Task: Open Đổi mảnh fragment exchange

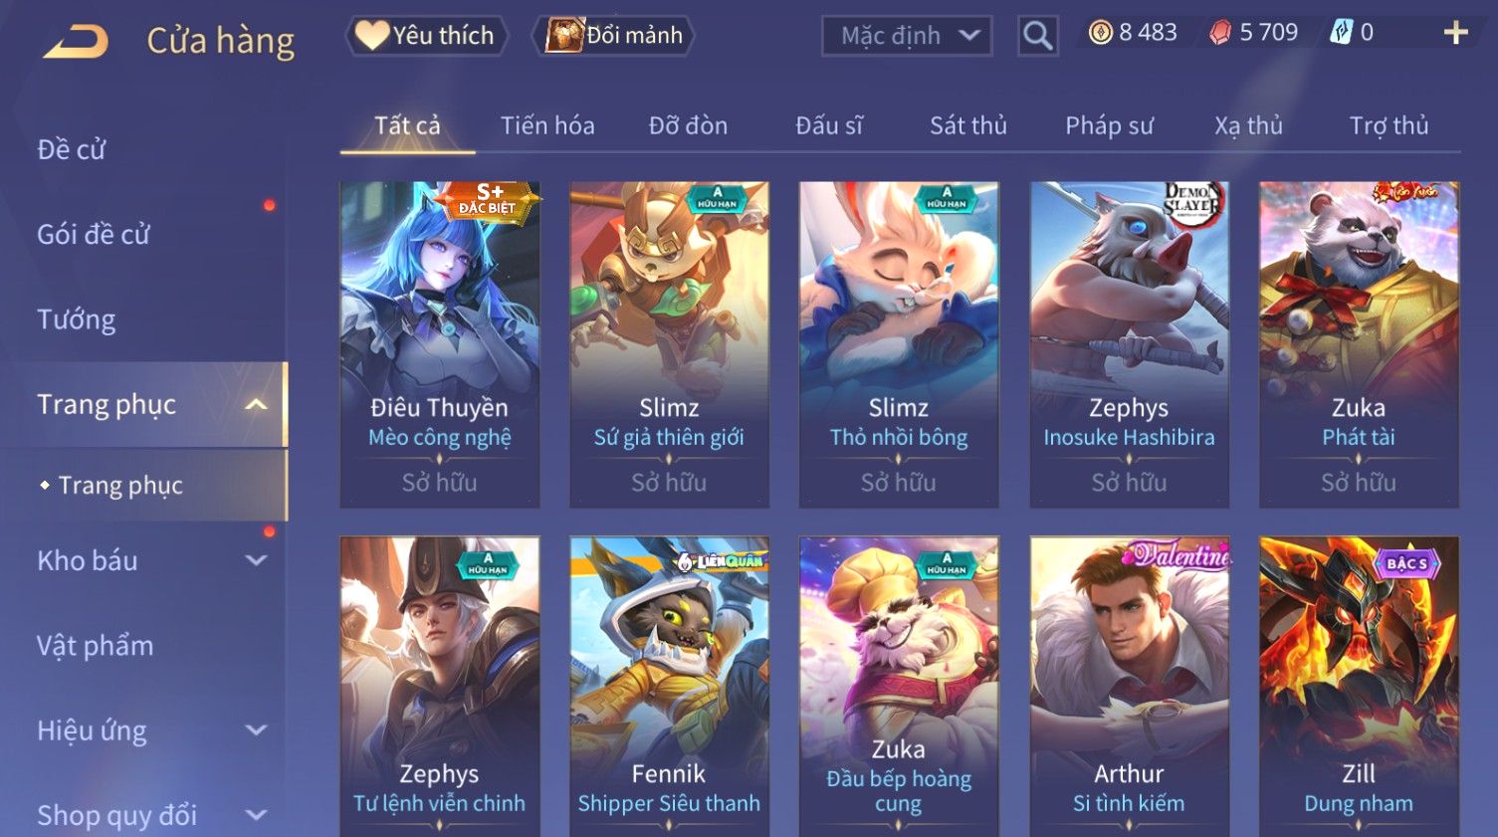Action: (x=613, y=36)
